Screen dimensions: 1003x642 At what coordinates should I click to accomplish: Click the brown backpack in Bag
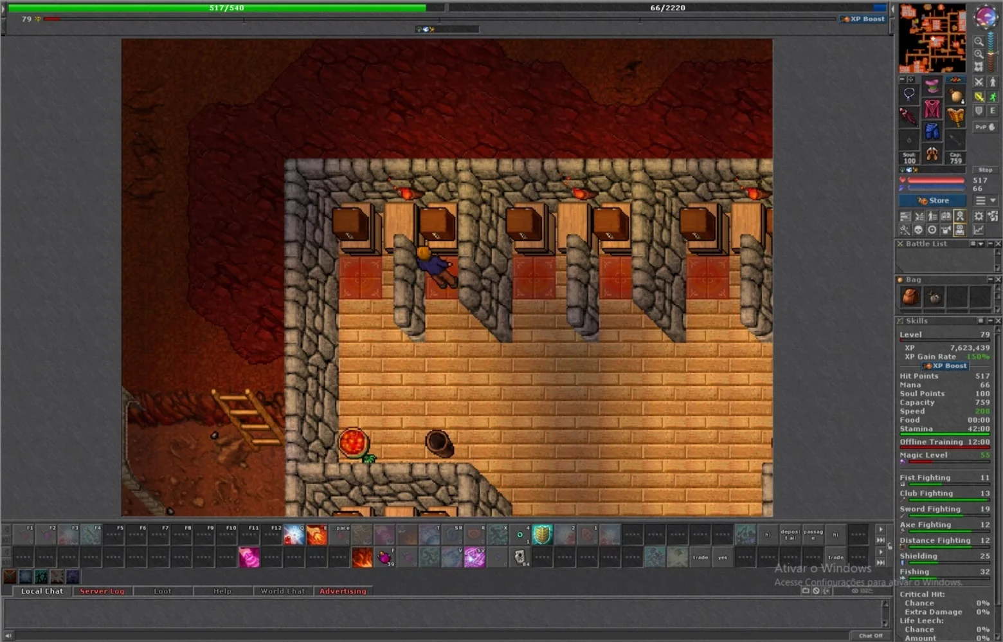[910, 297]
